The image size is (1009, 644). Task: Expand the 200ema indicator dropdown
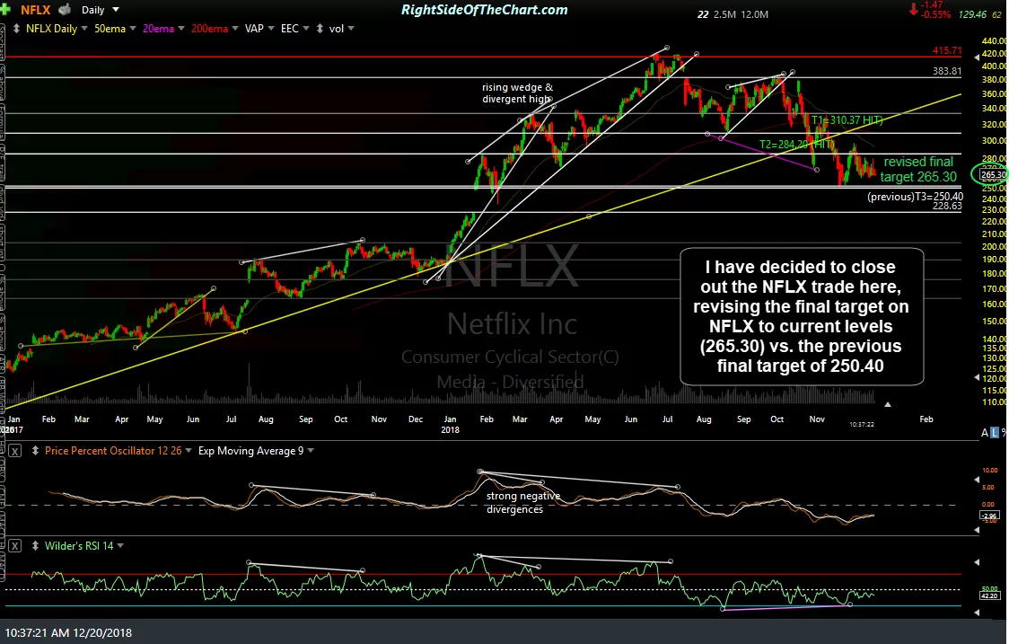click(235, 29)
